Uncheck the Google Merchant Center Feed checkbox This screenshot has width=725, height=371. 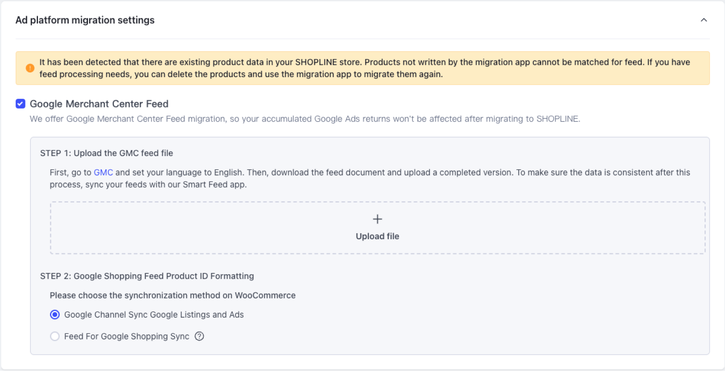20,104
